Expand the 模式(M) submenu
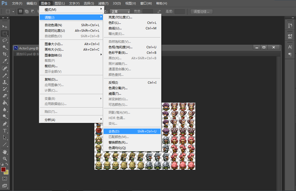296x191 pixels. point(71,10)
